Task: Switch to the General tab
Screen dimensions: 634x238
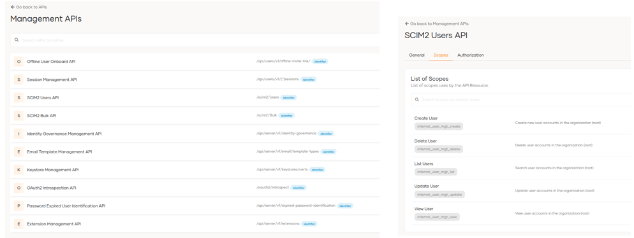Action: coord(417,55)
